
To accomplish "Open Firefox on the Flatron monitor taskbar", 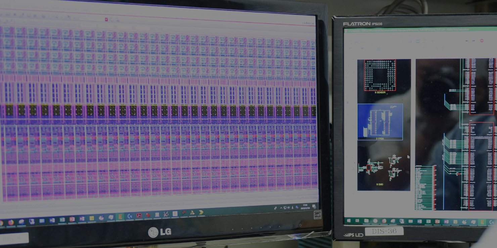I will 384,221.
